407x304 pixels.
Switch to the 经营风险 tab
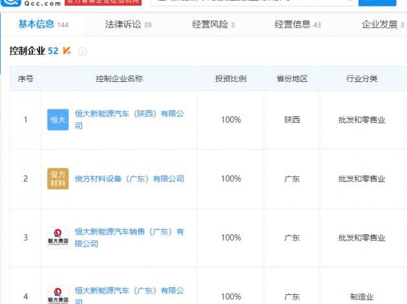pyautogui.click(x=213, y=25)
